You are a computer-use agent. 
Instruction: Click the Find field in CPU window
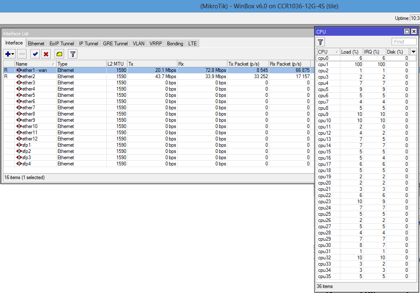pos(404,42)
